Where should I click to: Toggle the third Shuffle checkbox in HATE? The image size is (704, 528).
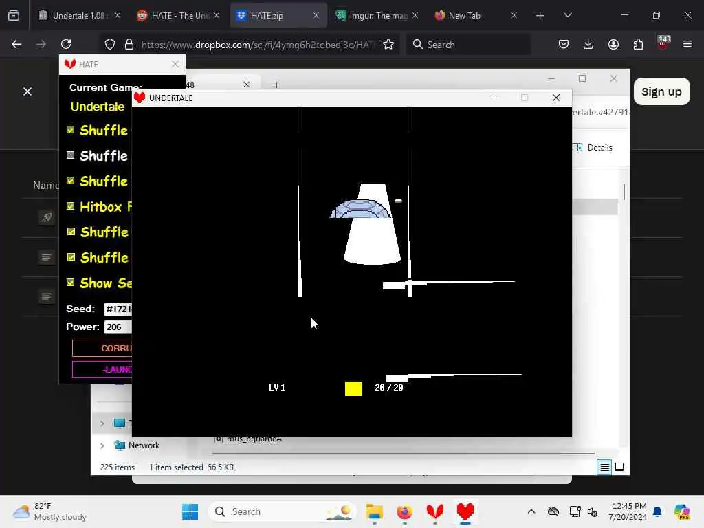click(x=71, y=181)
